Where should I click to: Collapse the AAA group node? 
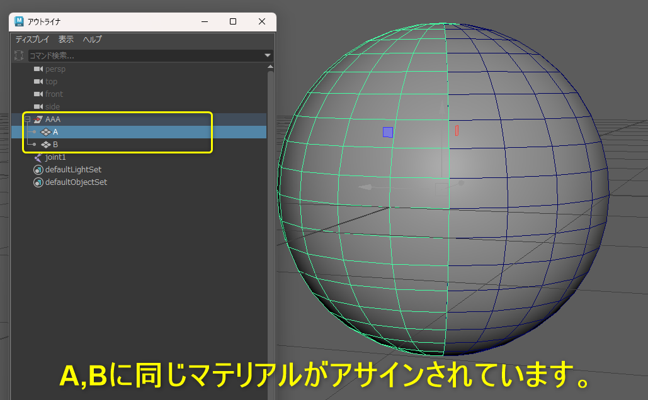tap(27, 119)
